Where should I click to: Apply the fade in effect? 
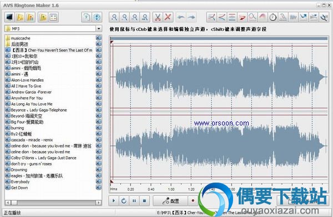tap(211, 17)
